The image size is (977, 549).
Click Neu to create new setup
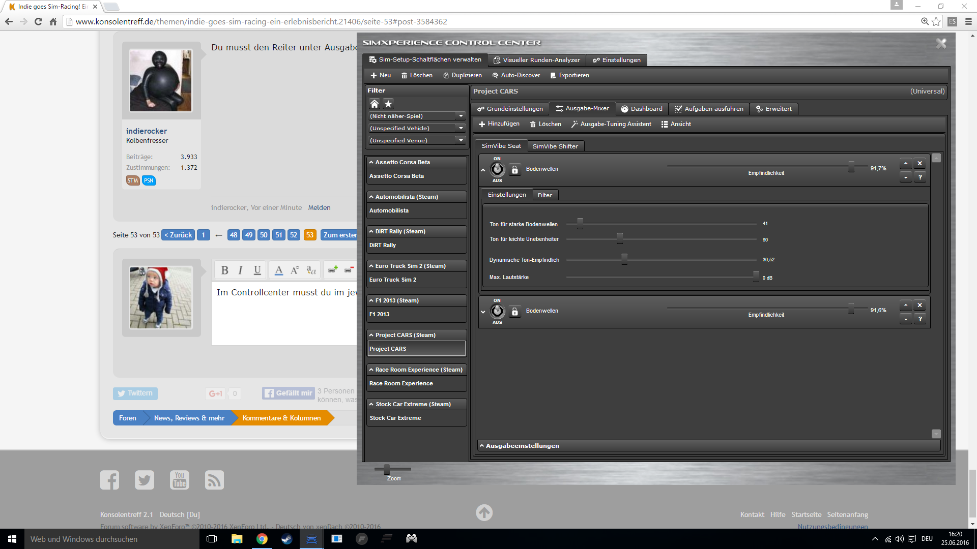tap(381, 75)
